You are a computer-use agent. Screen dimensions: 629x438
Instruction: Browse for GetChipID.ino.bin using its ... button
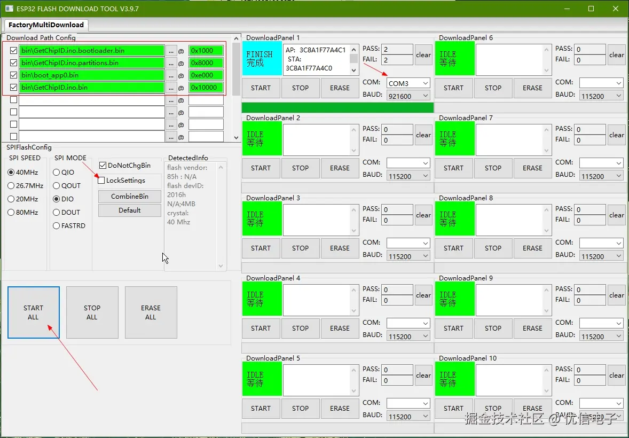[171, 88]
